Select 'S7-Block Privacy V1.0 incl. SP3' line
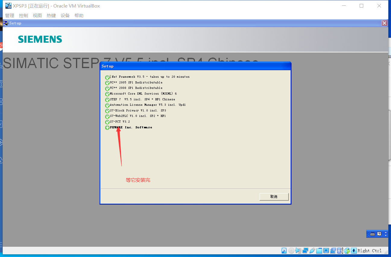391x257 pixels. (138, 111)
